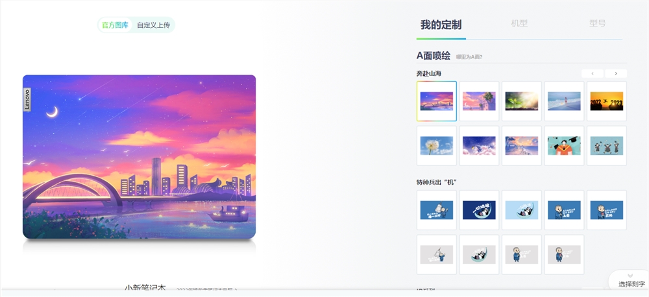Open the 我的定制 tab

[x=441, y=25]
